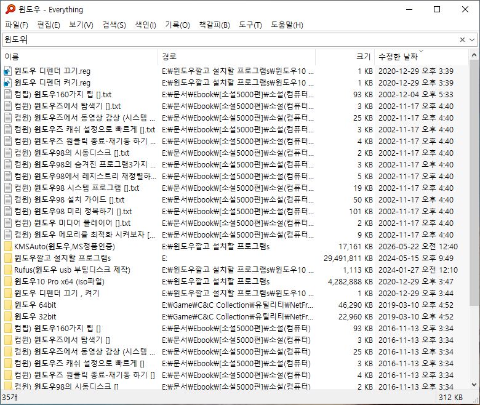Open the 책갈피(B) menu
Viewport: 480px width, 405px height.
[x=214, y=25]
